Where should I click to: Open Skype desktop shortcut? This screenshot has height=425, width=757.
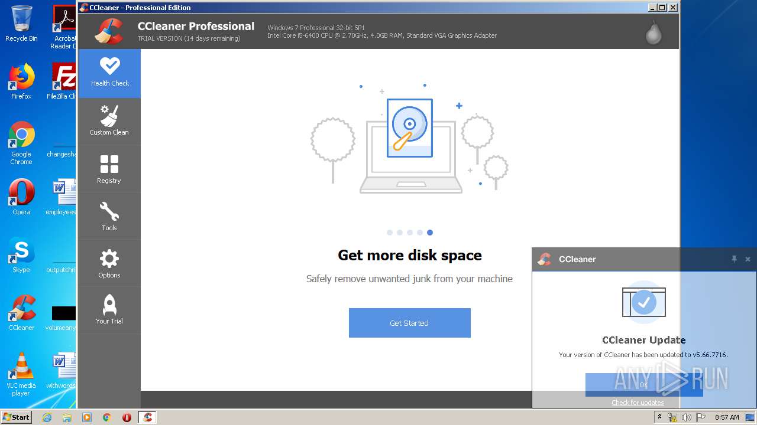[21, 255]
